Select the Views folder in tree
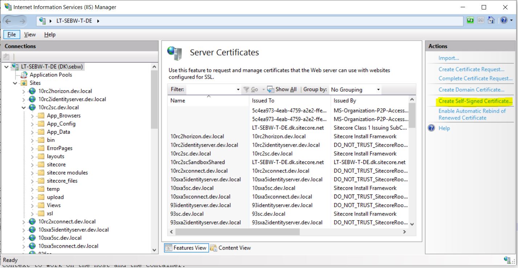Screen dimensions: 518x268 click(54, 205)
